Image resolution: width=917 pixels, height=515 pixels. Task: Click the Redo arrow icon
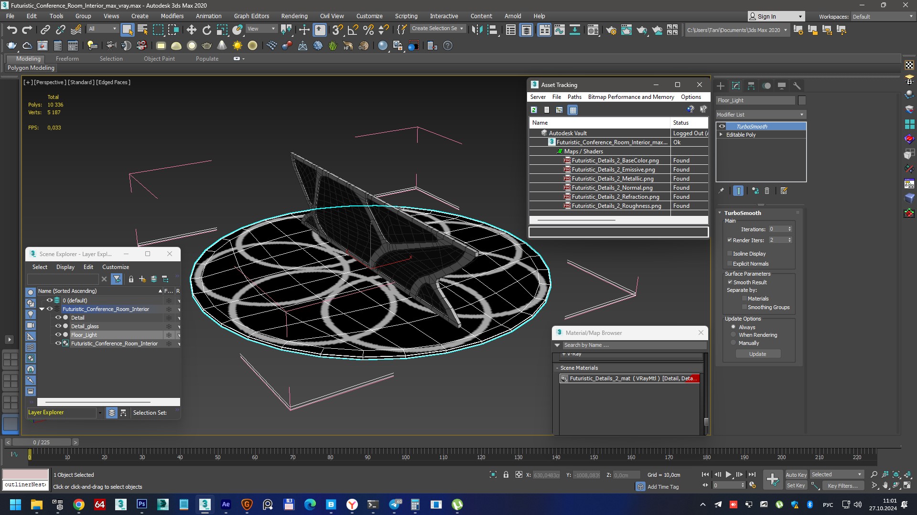(27, 30)
